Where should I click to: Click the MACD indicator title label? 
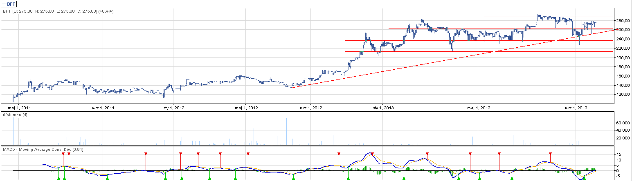[43, 150]
